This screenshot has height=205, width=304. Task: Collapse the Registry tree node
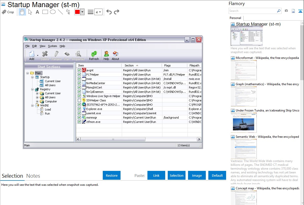tap(33, 89)
